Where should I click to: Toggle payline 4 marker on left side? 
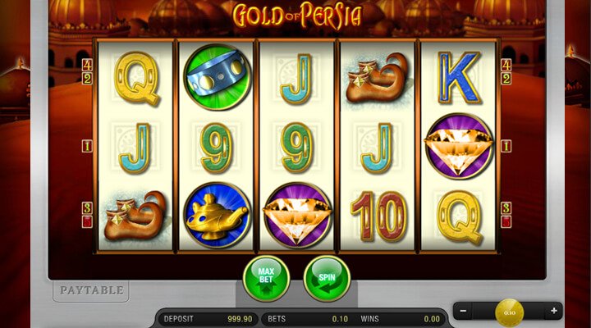pyautogui.click(x=88, y=65)
